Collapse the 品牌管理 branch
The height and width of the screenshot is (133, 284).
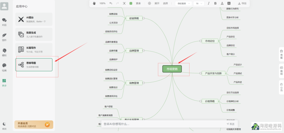pos(144,51)
